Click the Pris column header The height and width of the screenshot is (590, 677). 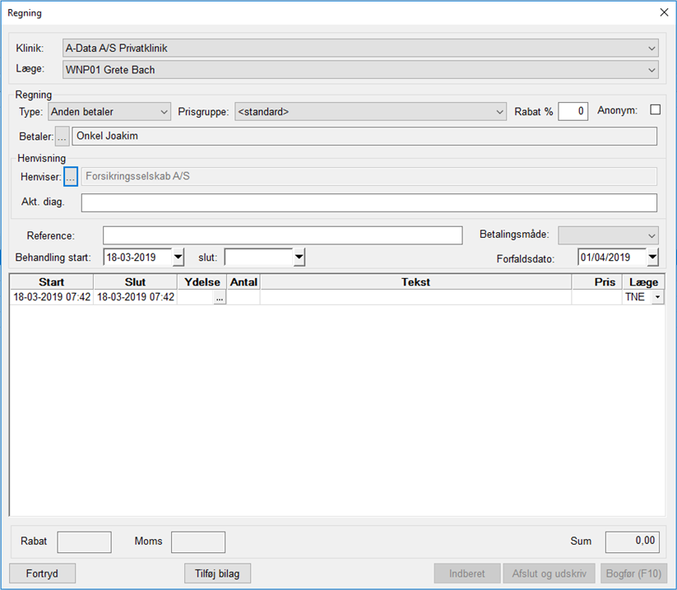(x=597, y=282)
